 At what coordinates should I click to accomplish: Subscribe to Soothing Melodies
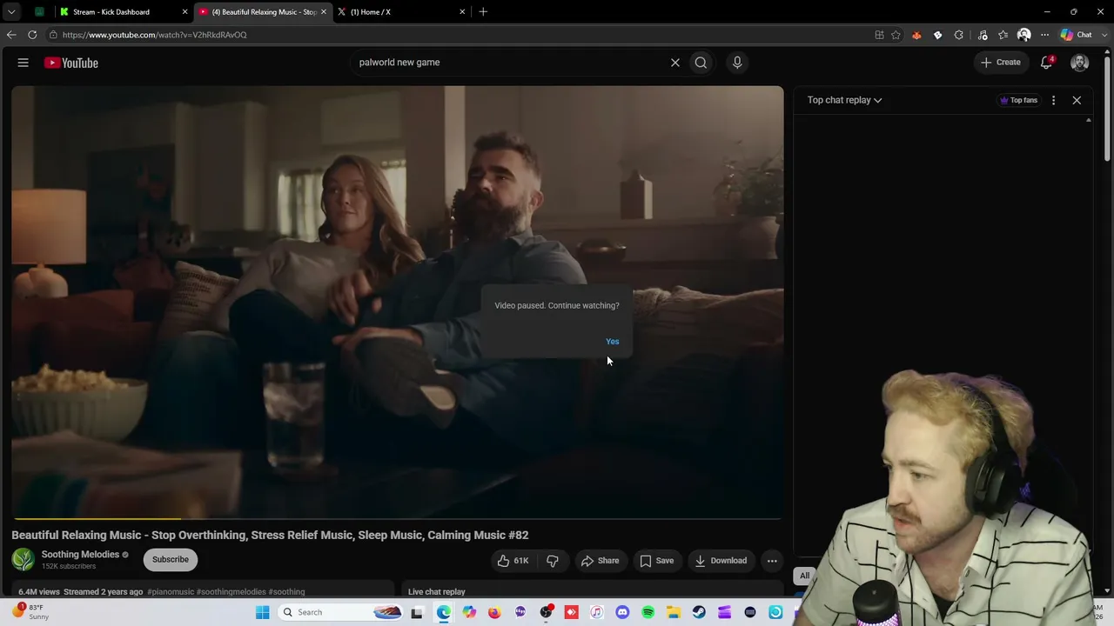(171, 560)
